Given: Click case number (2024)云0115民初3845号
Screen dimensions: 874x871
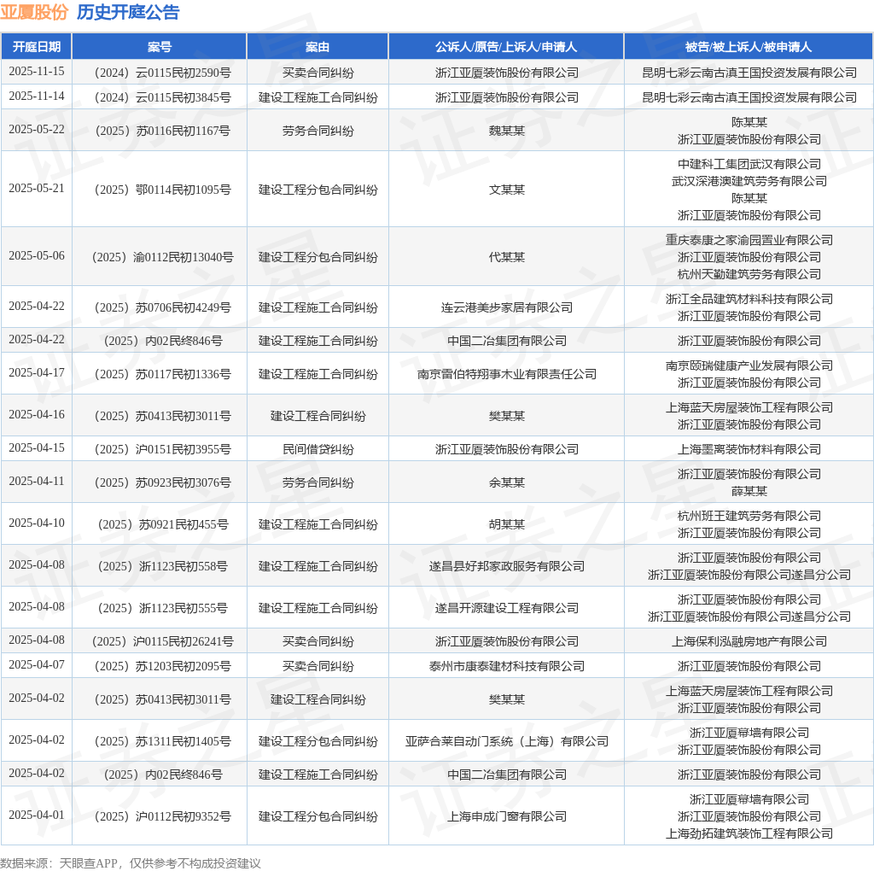Looking at the screenshot, I should [x=162, y=97].
